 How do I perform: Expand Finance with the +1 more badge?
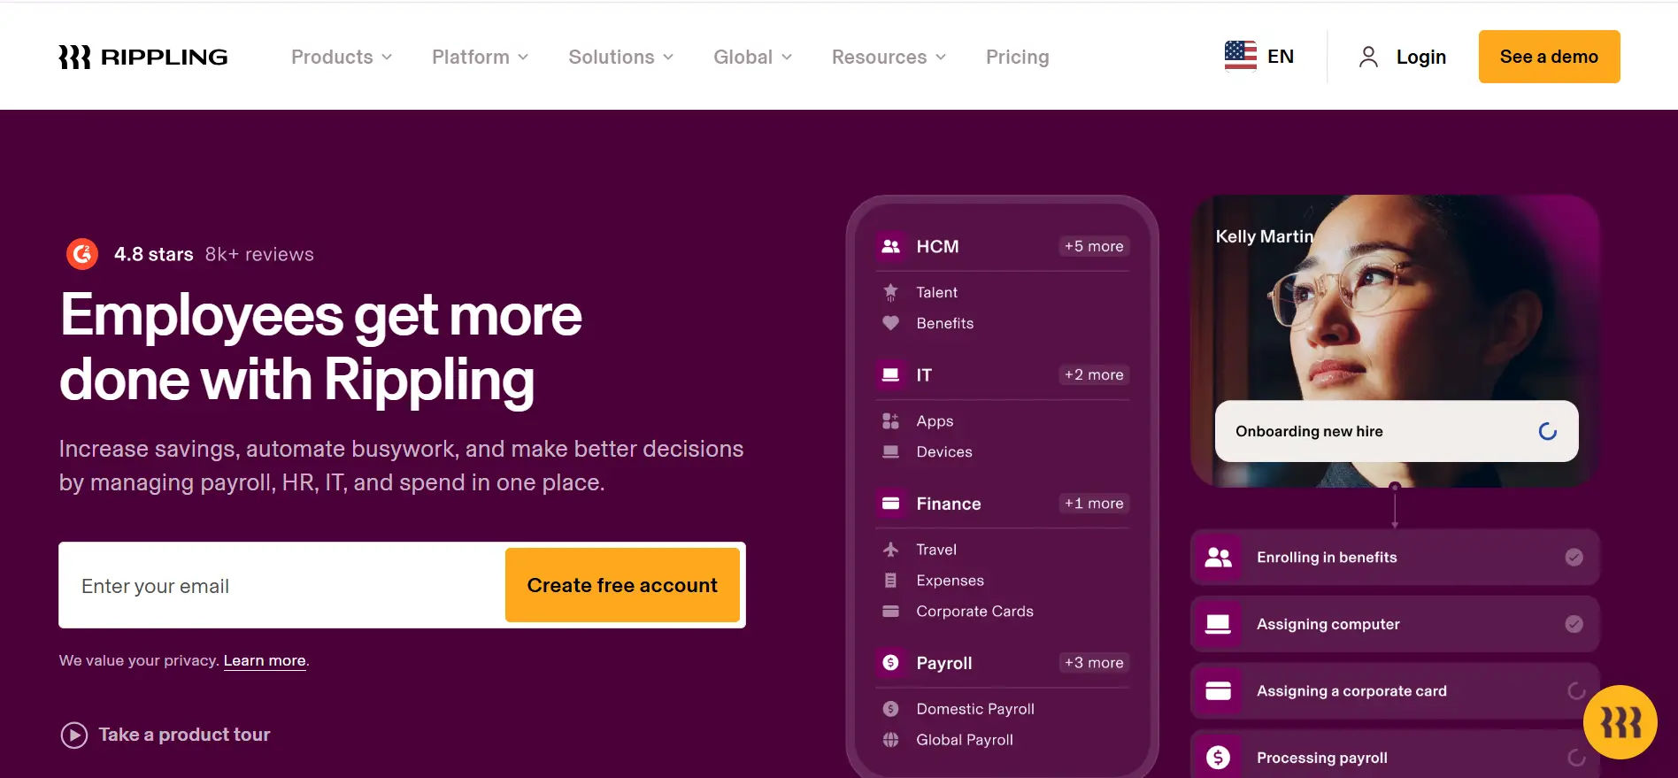point(1094,503)
